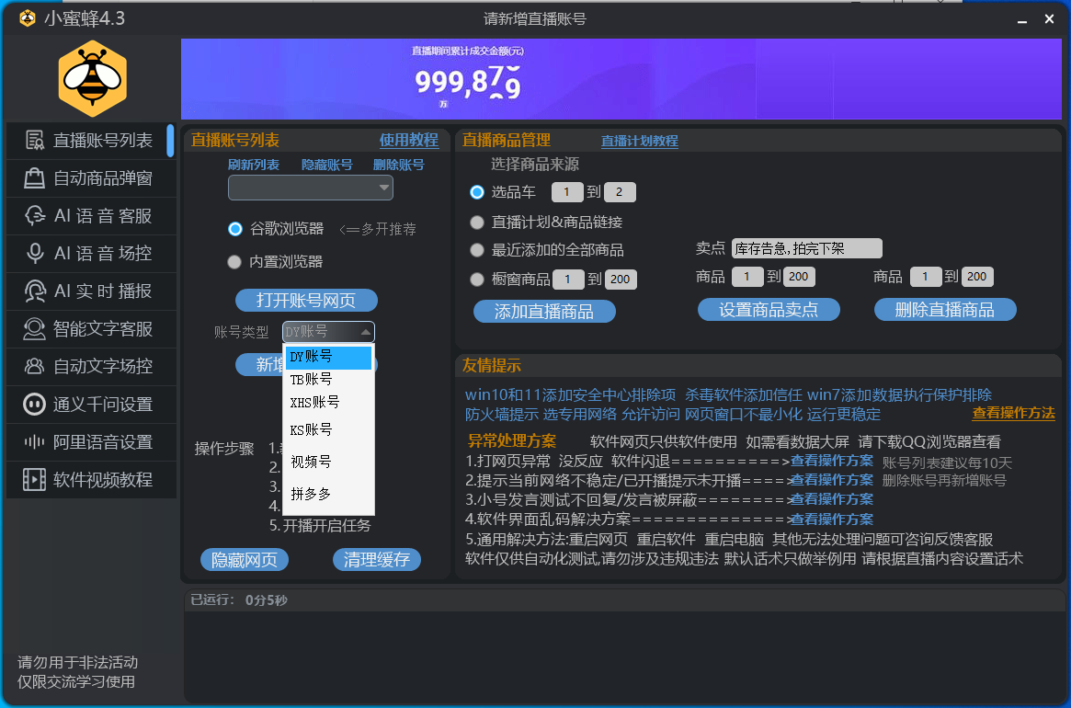Select 内置浏览器 radio button
1071x708 pixels.
[234, 262]
